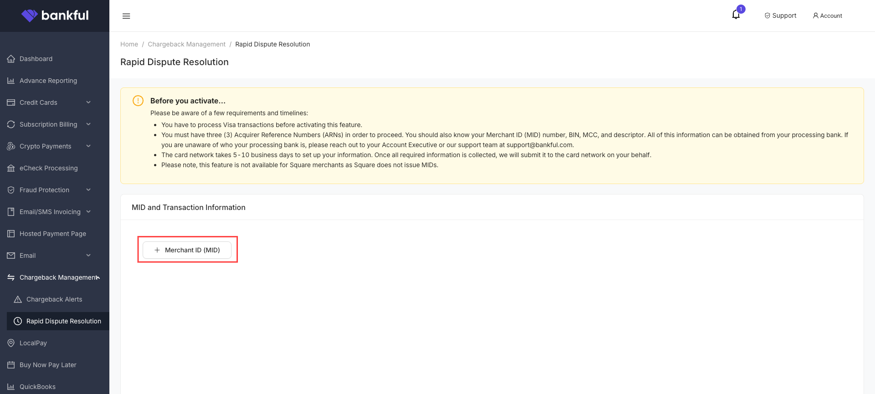Click the bankful logo
This screenshot has width=875, height=394.
click(55, 15)
